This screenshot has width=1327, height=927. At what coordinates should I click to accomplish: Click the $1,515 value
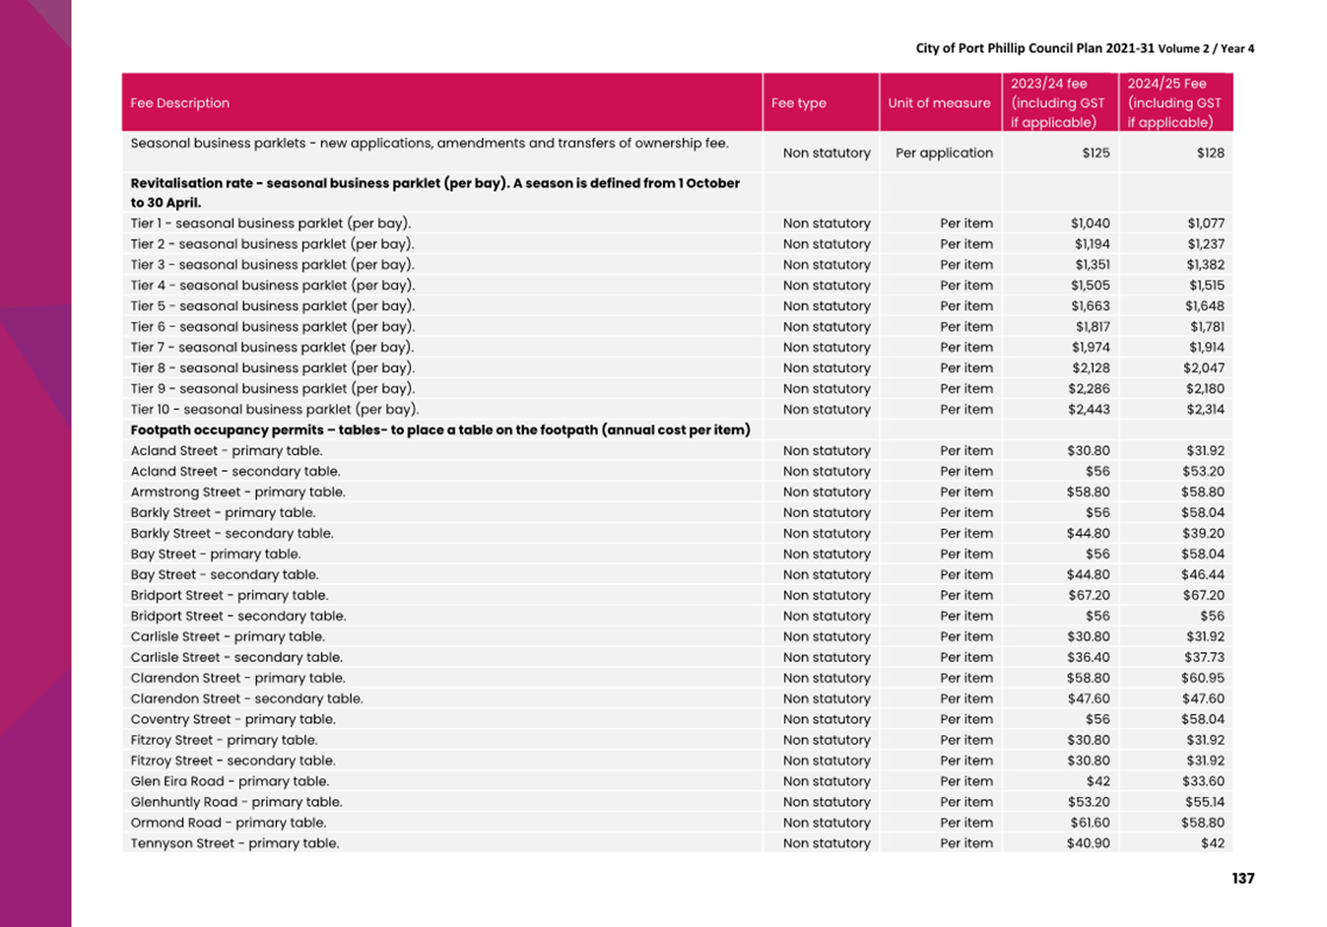pyautogui.click(x=1207, y=286)
